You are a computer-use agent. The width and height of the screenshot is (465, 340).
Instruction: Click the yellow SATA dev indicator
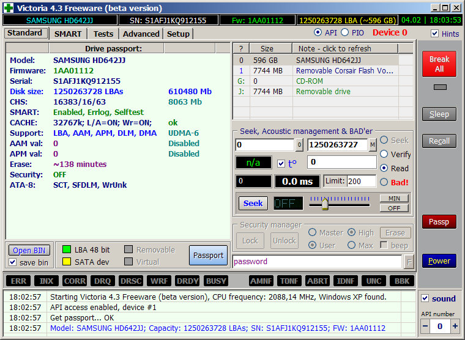[x=67, y=262]
